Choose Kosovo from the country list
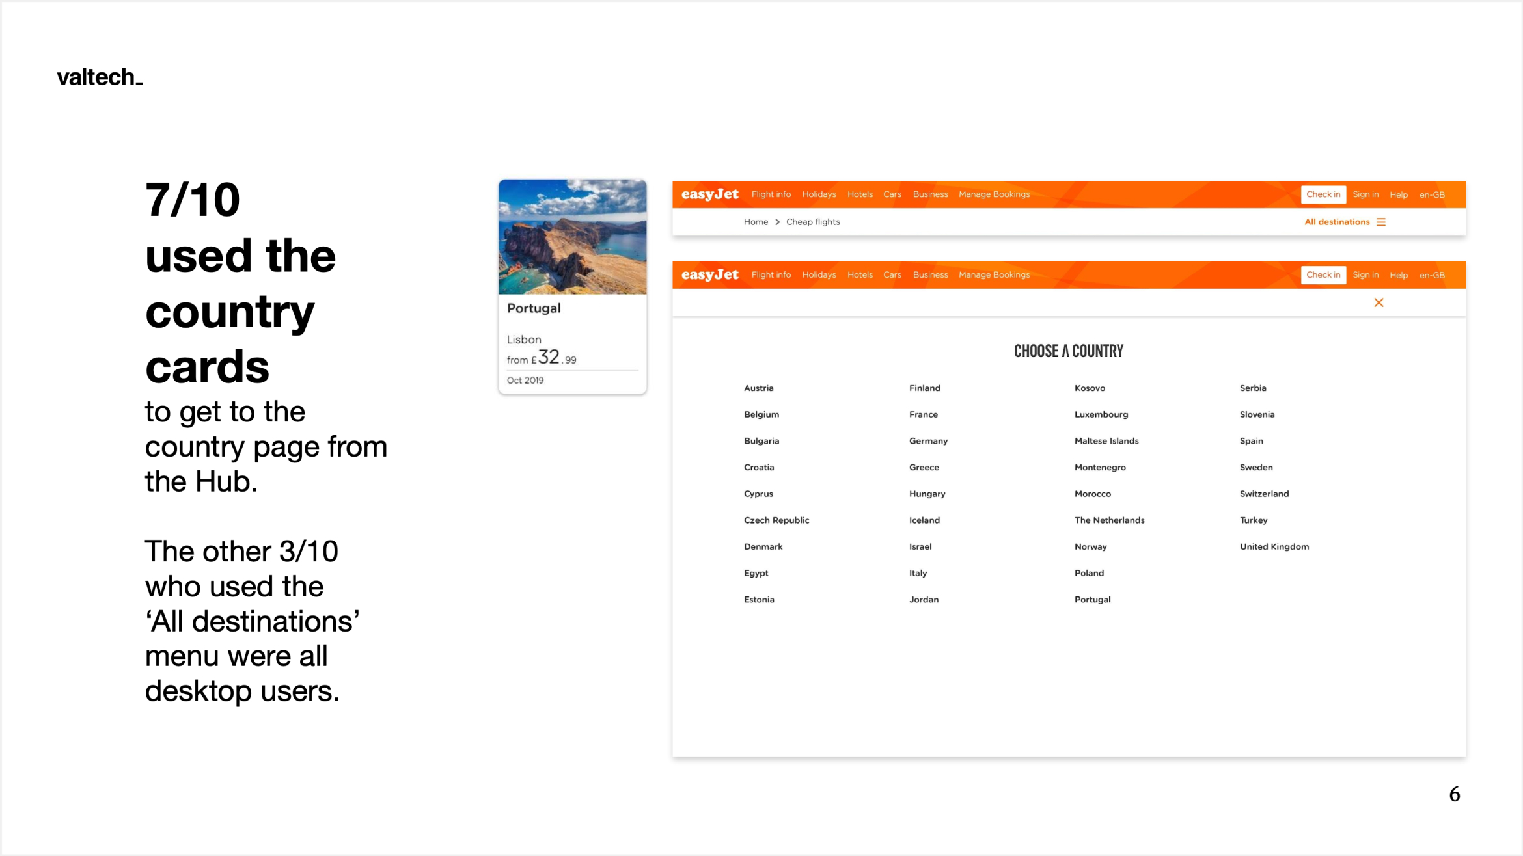The image size is (1523, 856). tap(1090, 388)
